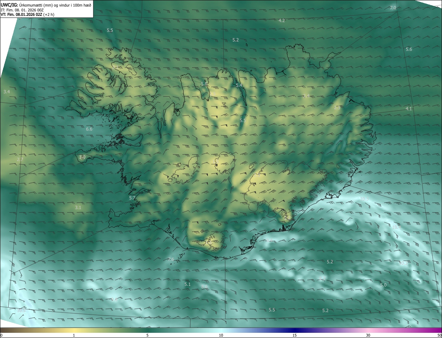Select the IT initialization time line
The height and width of the screenshot is (338, 442).
coord(22,10)
